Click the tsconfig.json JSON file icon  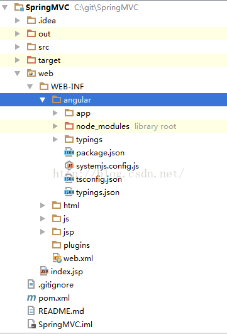[x=69, y=179]
